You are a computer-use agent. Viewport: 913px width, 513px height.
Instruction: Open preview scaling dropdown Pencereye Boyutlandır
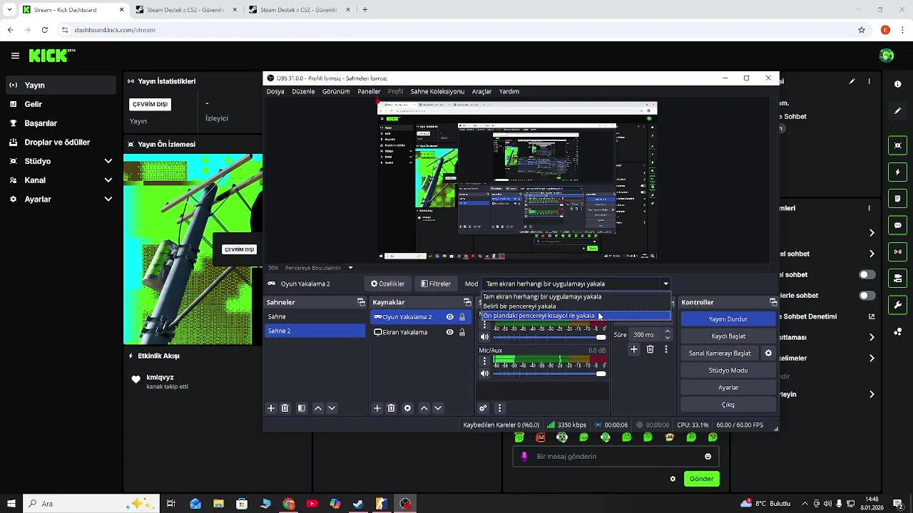click(319, 268)
